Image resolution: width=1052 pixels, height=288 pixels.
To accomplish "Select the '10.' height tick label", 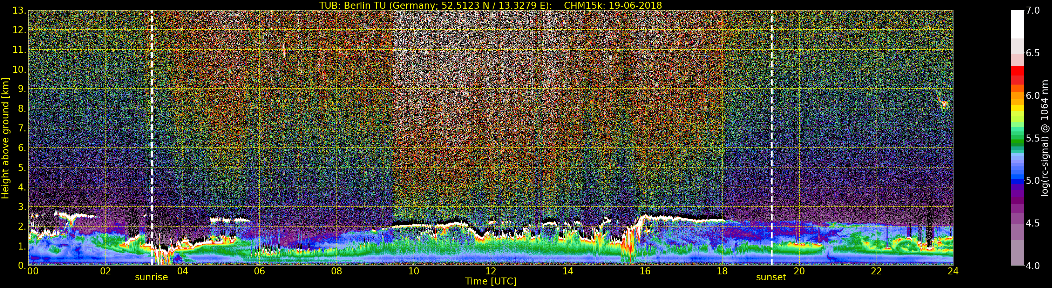I will [x=19, y=69].
